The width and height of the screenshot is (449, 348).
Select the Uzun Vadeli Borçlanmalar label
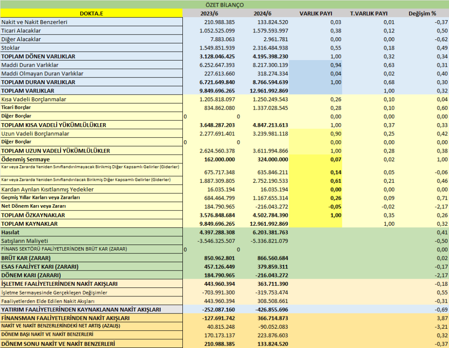91,134
